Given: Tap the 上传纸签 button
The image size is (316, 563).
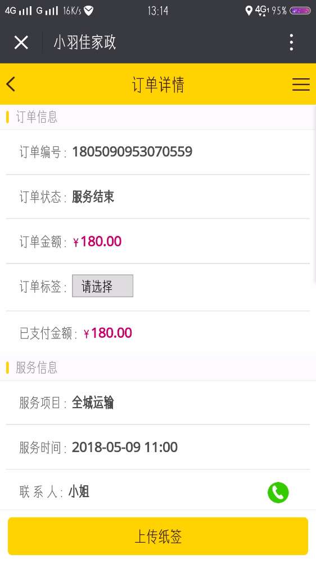Looking at the screenshot, I should (x=158, y=536).
